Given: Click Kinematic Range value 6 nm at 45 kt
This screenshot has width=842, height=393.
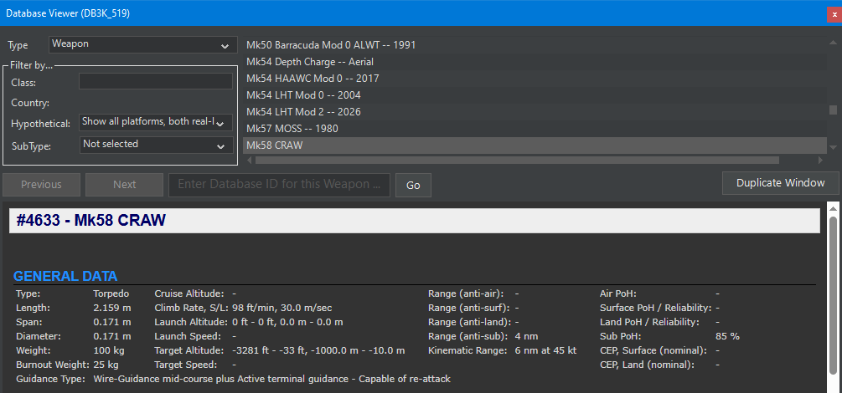Looking at the screenshot, I should click(545, 350).
